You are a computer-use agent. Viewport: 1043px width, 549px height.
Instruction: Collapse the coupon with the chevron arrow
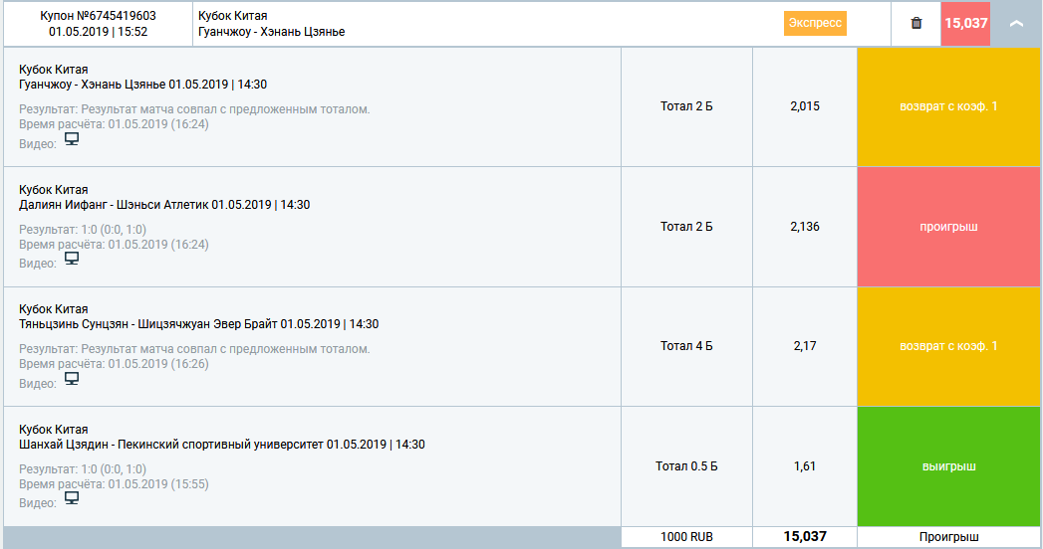[x=1016, y=23]
